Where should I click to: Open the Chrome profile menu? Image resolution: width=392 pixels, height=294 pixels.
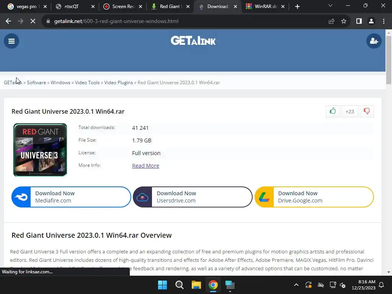point(371,21)
